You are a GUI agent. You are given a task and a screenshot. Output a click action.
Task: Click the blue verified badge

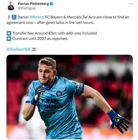(x=51, y=4)
